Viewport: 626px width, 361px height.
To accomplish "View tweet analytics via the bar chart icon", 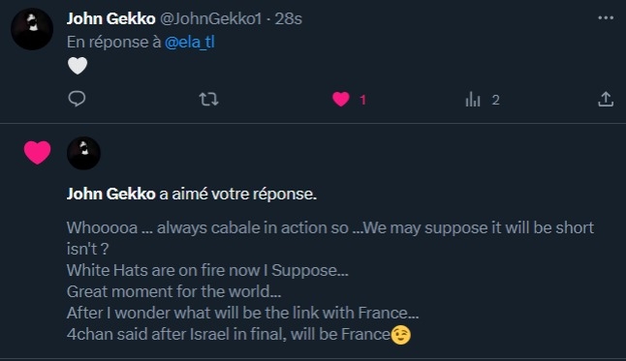I will [x=473, y=99].
